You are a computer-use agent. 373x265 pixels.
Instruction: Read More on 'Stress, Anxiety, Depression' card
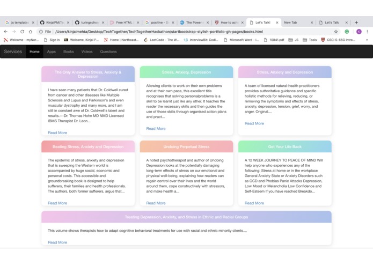(x=156, y=129)
